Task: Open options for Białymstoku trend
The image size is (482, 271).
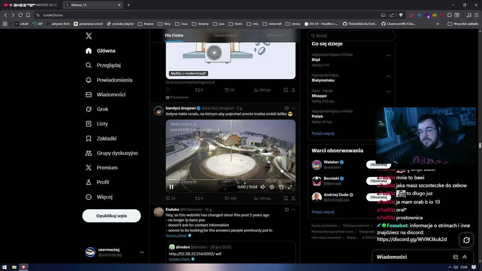Action: pyautogui.click(x=389, y=76)
